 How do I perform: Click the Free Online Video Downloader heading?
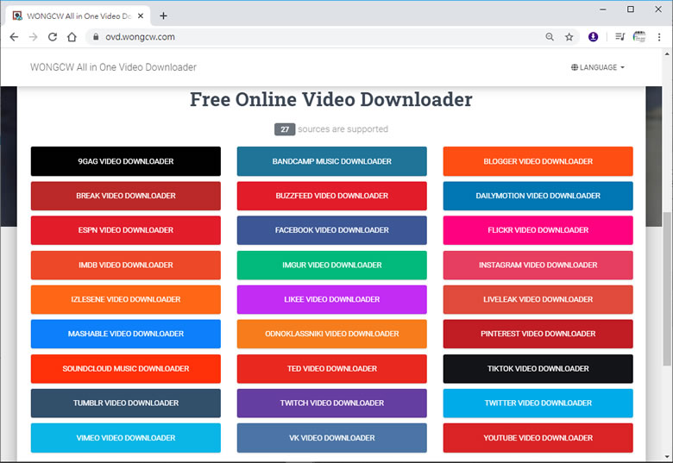(x=331, y=99)
